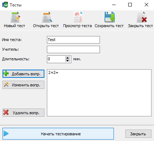Start testing with Начать тестирование button
This screenshot has height=141, width=154.
[58, 134]
